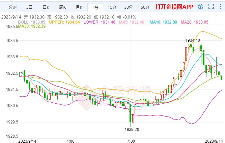225x143 pixels.
Task: Open the three-dot more menu
Action: pos(221,6)
